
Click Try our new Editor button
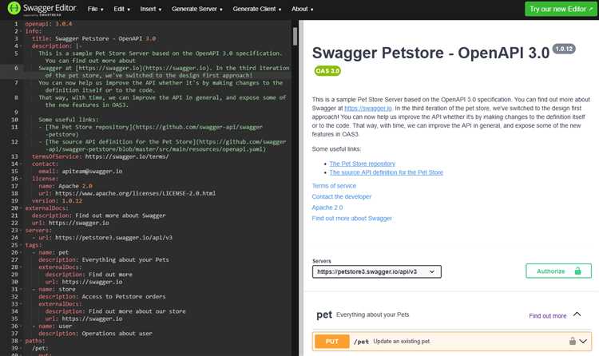pyautogui.click(x=561, y=9)
